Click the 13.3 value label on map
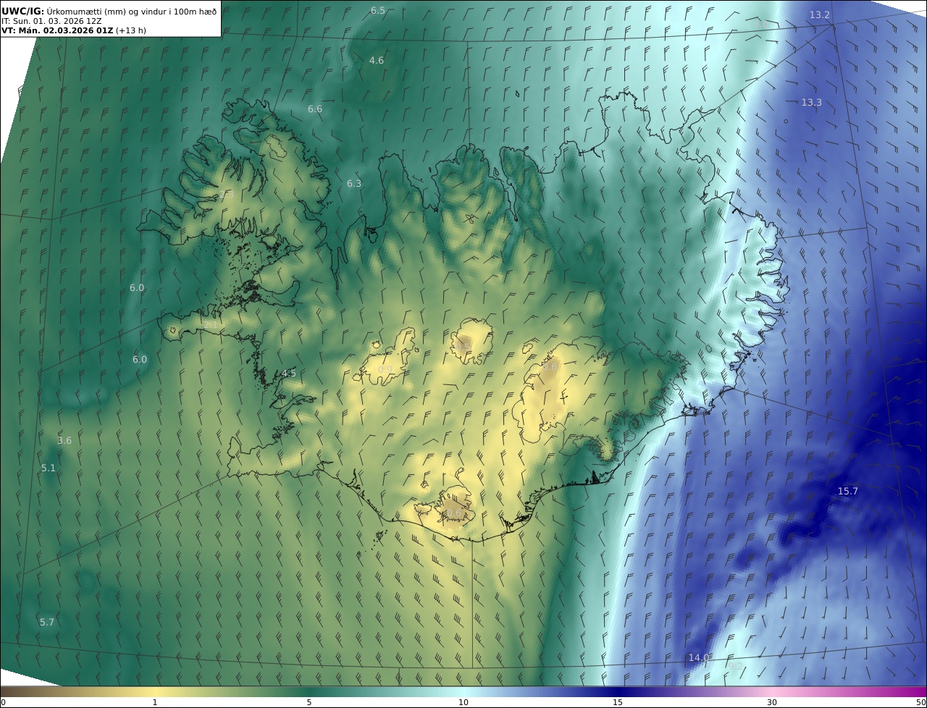 point(811,102)
